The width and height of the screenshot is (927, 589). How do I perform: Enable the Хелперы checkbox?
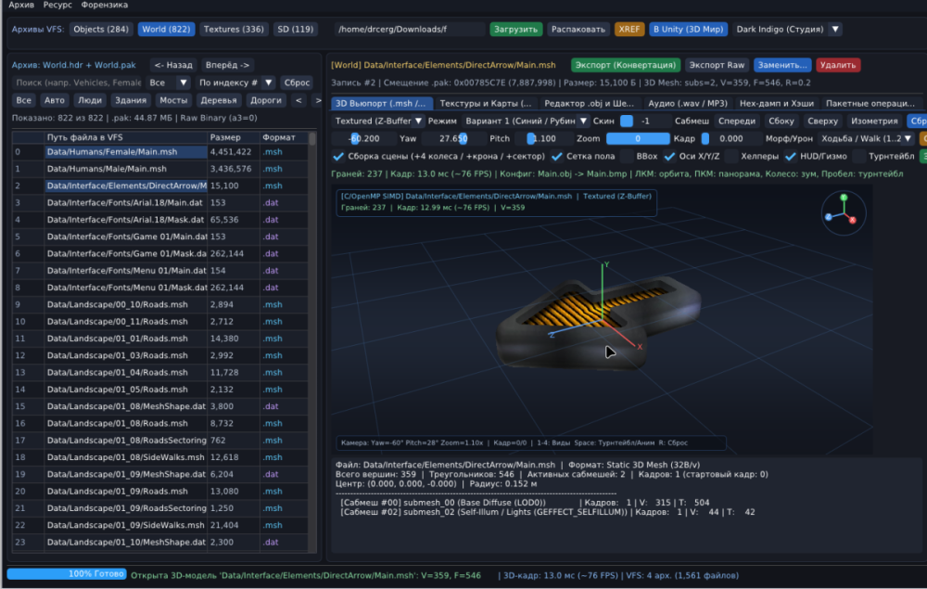(x=730, y=157)
